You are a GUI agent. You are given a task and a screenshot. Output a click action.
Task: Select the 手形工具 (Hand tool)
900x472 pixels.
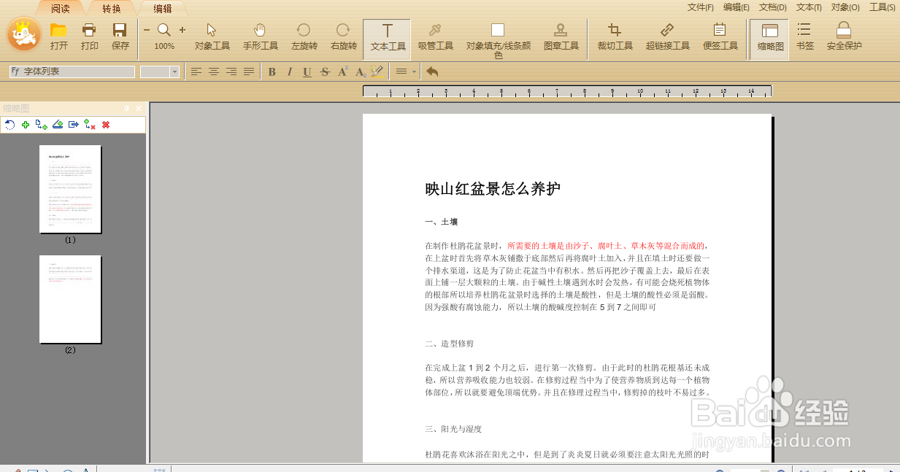click(261, 38)
